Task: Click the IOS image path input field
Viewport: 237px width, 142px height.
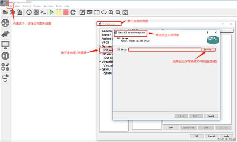Action: 165,50
